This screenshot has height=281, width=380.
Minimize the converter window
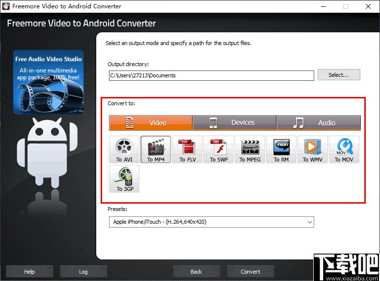coord(323,6)
